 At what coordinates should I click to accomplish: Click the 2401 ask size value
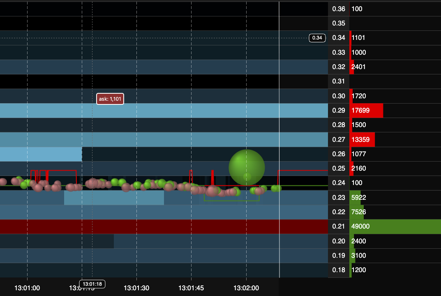pos(358,67)
